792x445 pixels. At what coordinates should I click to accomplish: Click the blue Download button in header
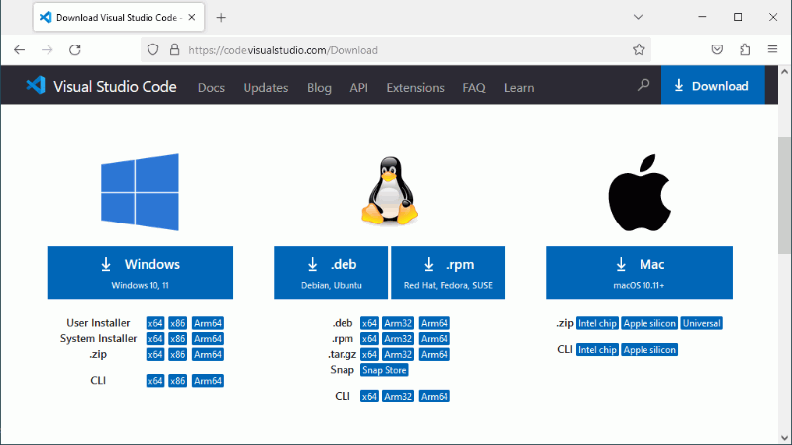pos(713,85)
